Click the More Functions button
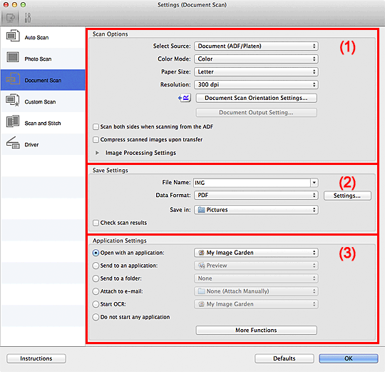Viewport: 385px width, 372px height. [x=256, y=330]
